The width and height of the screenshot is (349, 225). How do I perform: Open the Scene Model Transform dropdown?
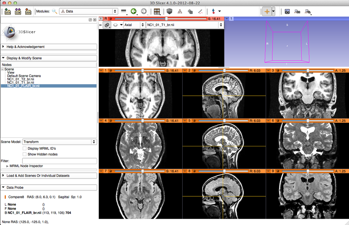coord(59,142)
